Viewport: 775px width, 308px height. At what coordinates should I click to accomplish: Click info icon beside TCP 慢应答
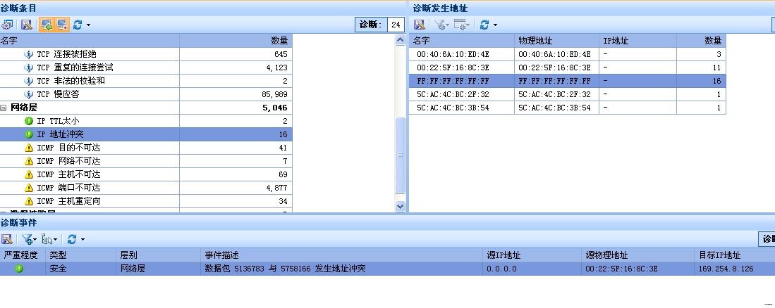click(x=29, y=94)
